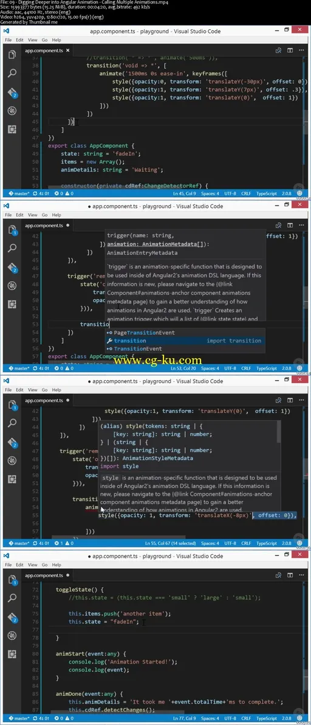The width and height of the screenshot is (311, 725).
Task: Open Search view in the Ln 53 window
Action: pyautogui.click(x=12, y=248)
